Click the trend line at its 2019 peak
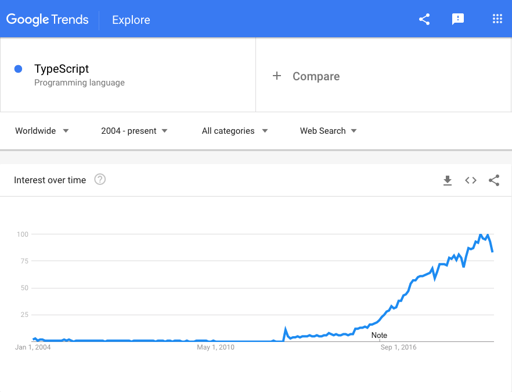 (x=481, y=234)
